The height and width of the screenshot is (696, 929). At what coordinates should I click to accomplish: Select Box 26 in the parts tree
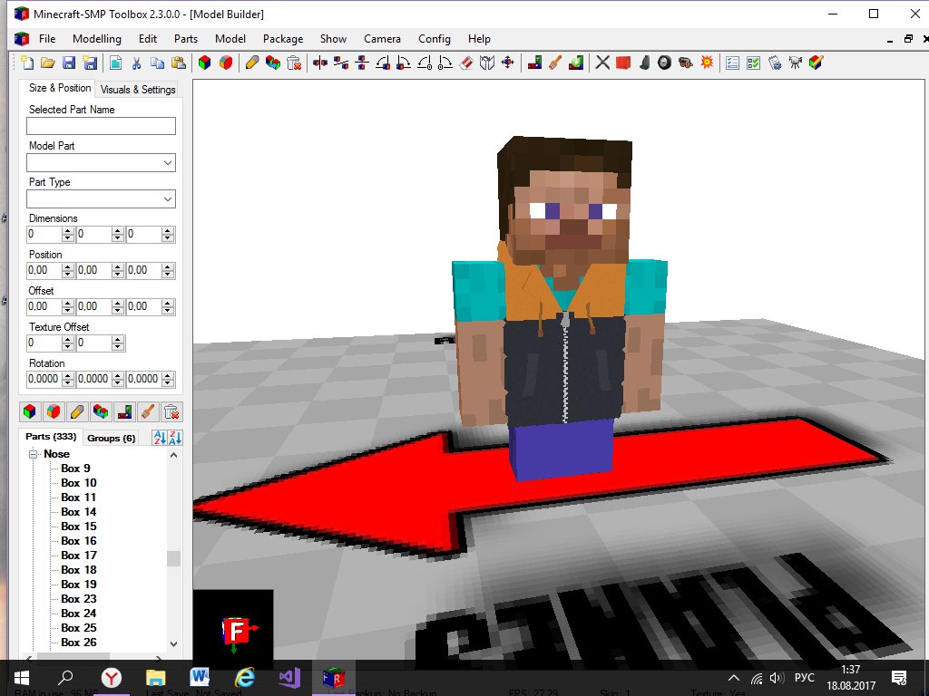pos(79,643)
